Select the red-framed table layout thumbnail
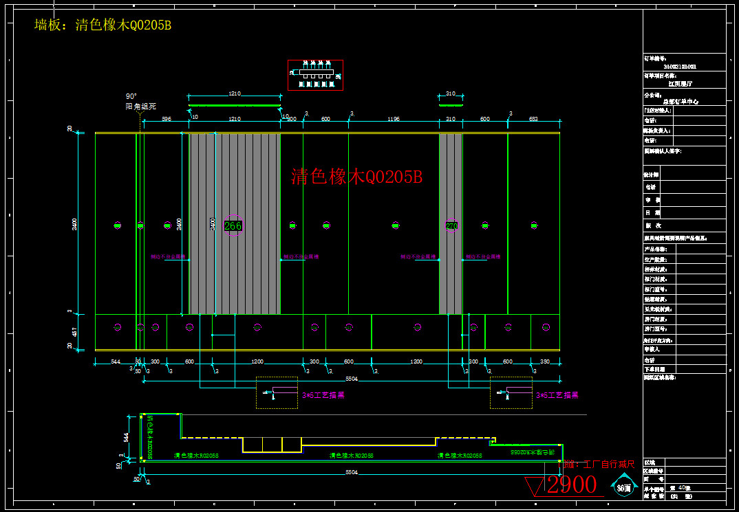Viewport: 739px width, 512px height. [315, 75]
